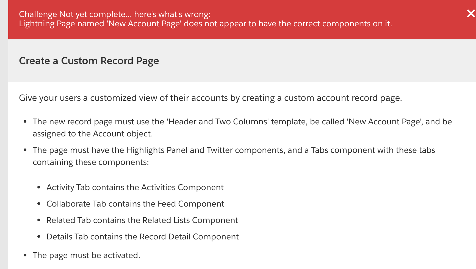Click the Highlights Panel and Twitter requirement line

pos(234,150)
